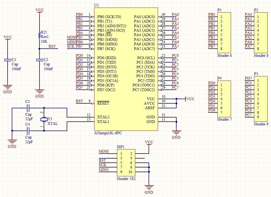The width and height of the screenshot is (271, 197).
Task: Click the XTAL label beside Y1
Action: (53, 123)
